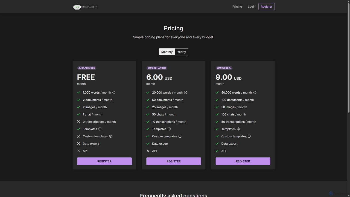
Task: Click the text 2 images / month
Action: pyautogui.click(x=95, y=107)
